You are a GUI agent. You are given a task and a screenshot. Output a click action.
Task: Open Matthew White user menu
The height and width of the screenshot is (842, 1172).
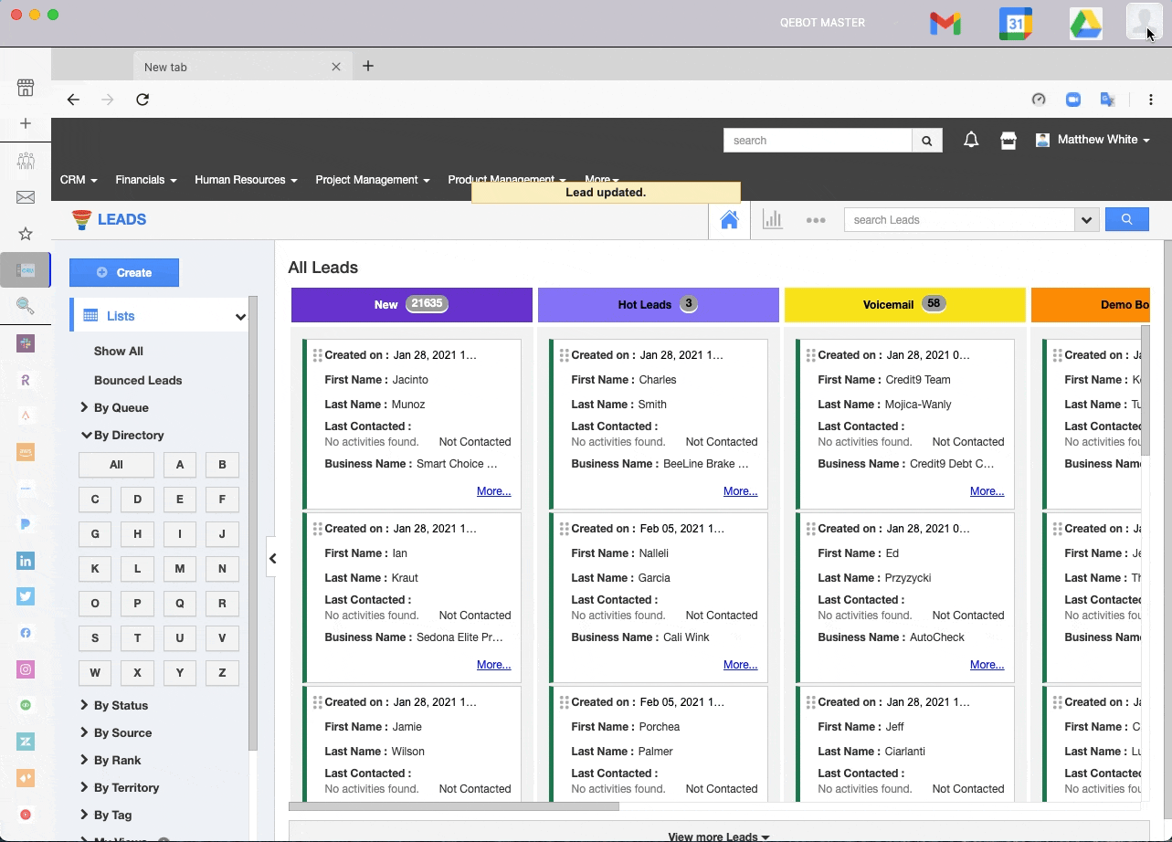(1093, 140)
